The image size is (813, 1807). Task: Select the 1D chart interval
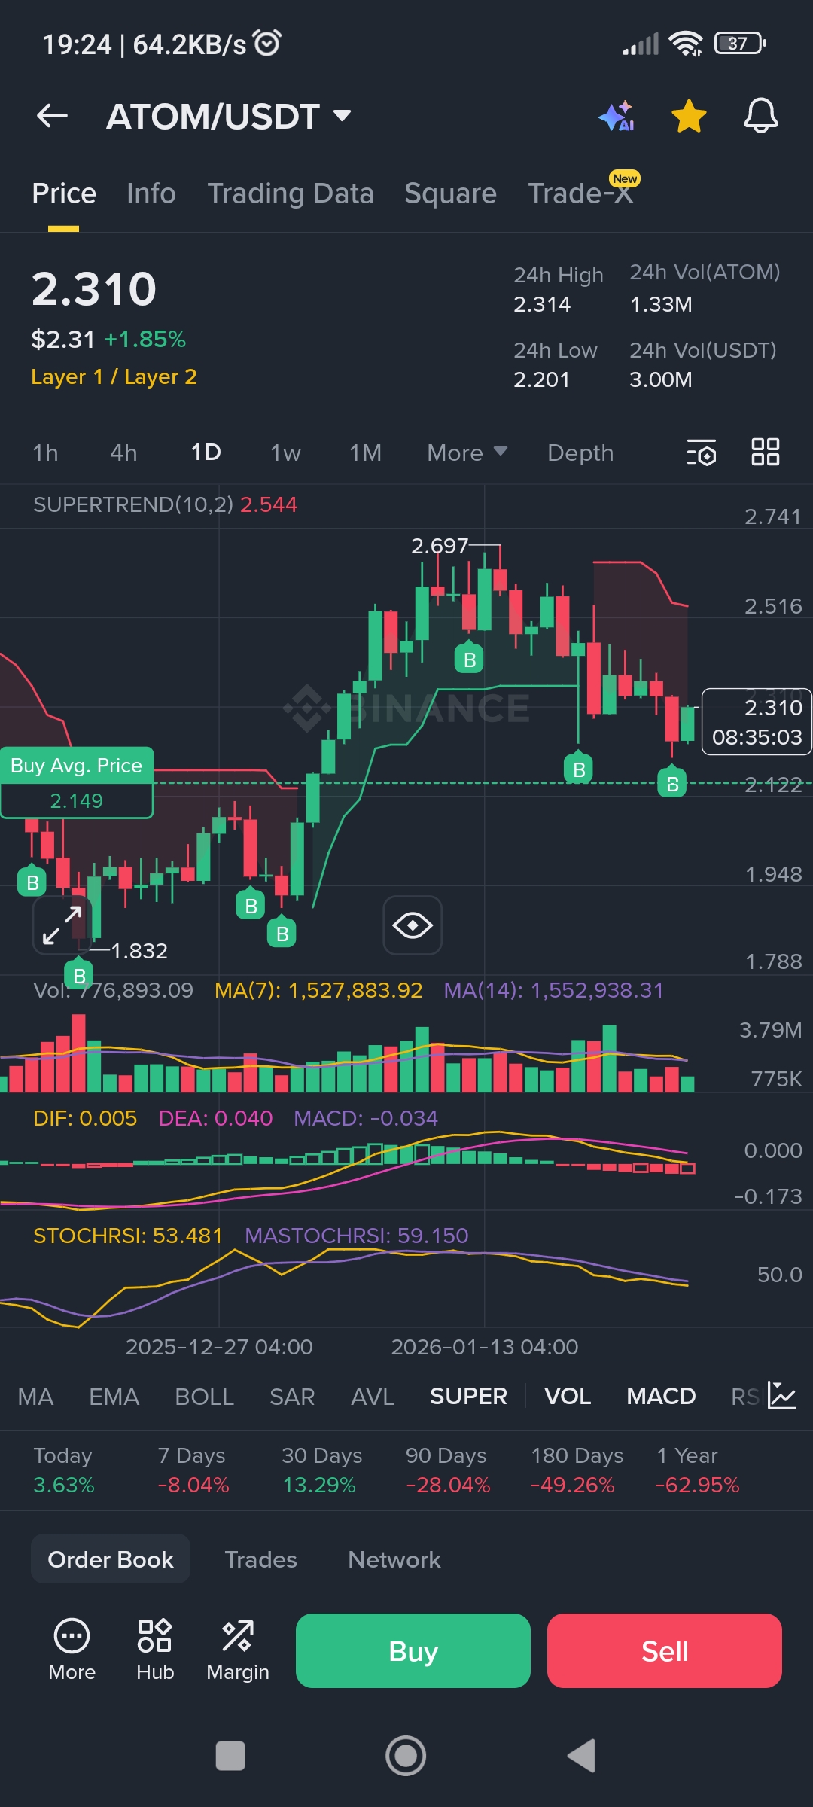206,453
